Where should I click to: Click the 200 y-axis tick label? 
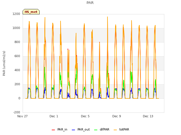[x=17, y=84]
